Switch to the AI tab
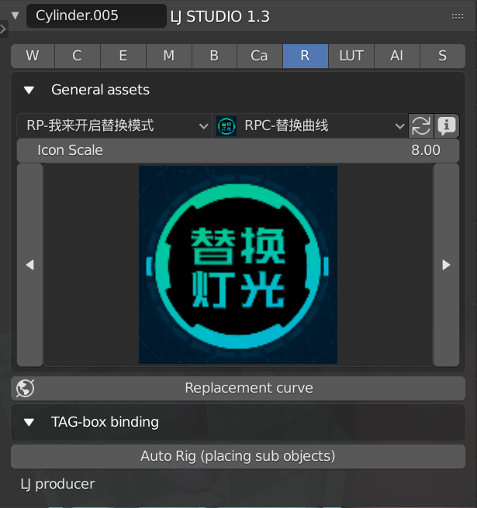477x508 pixels. coord(397,56)
